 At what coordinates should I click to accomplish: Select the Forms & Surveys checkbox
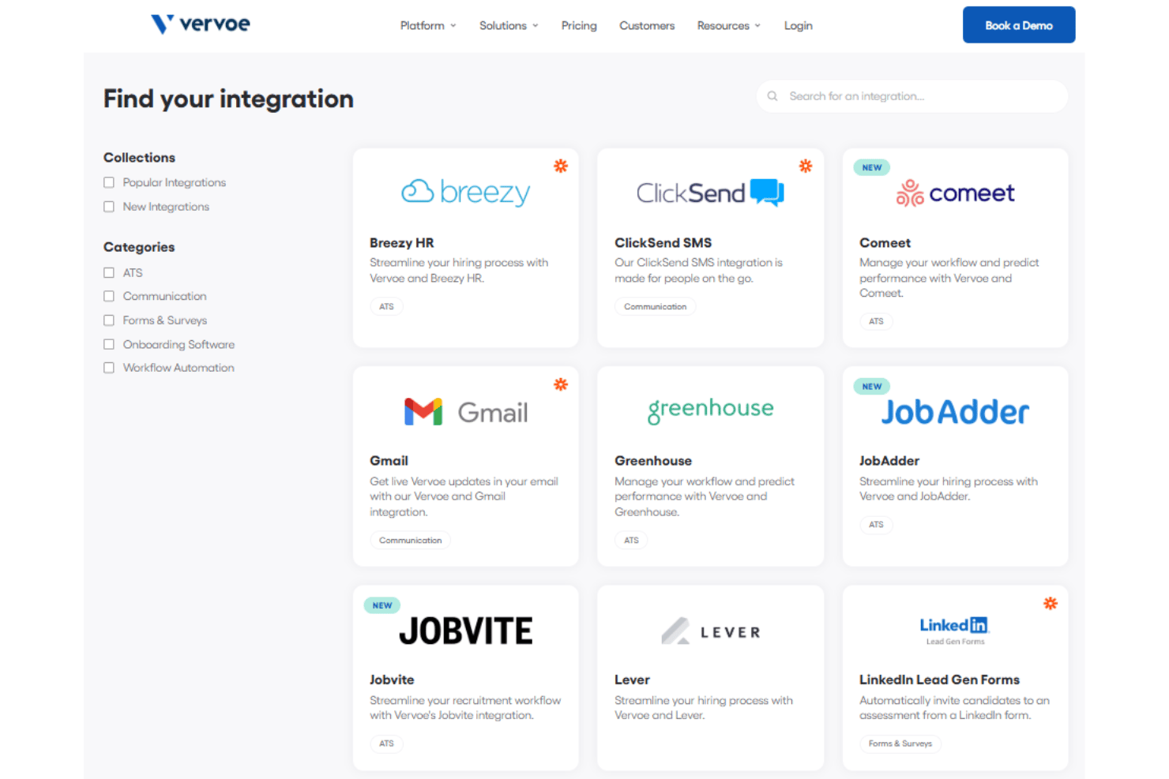109,320
